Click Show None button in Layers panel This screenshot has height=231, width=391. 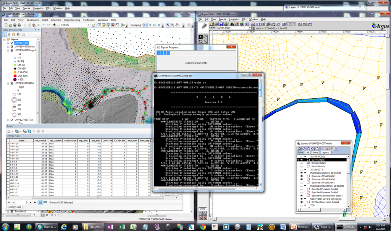pyautogui.click(x=315, y=152)
